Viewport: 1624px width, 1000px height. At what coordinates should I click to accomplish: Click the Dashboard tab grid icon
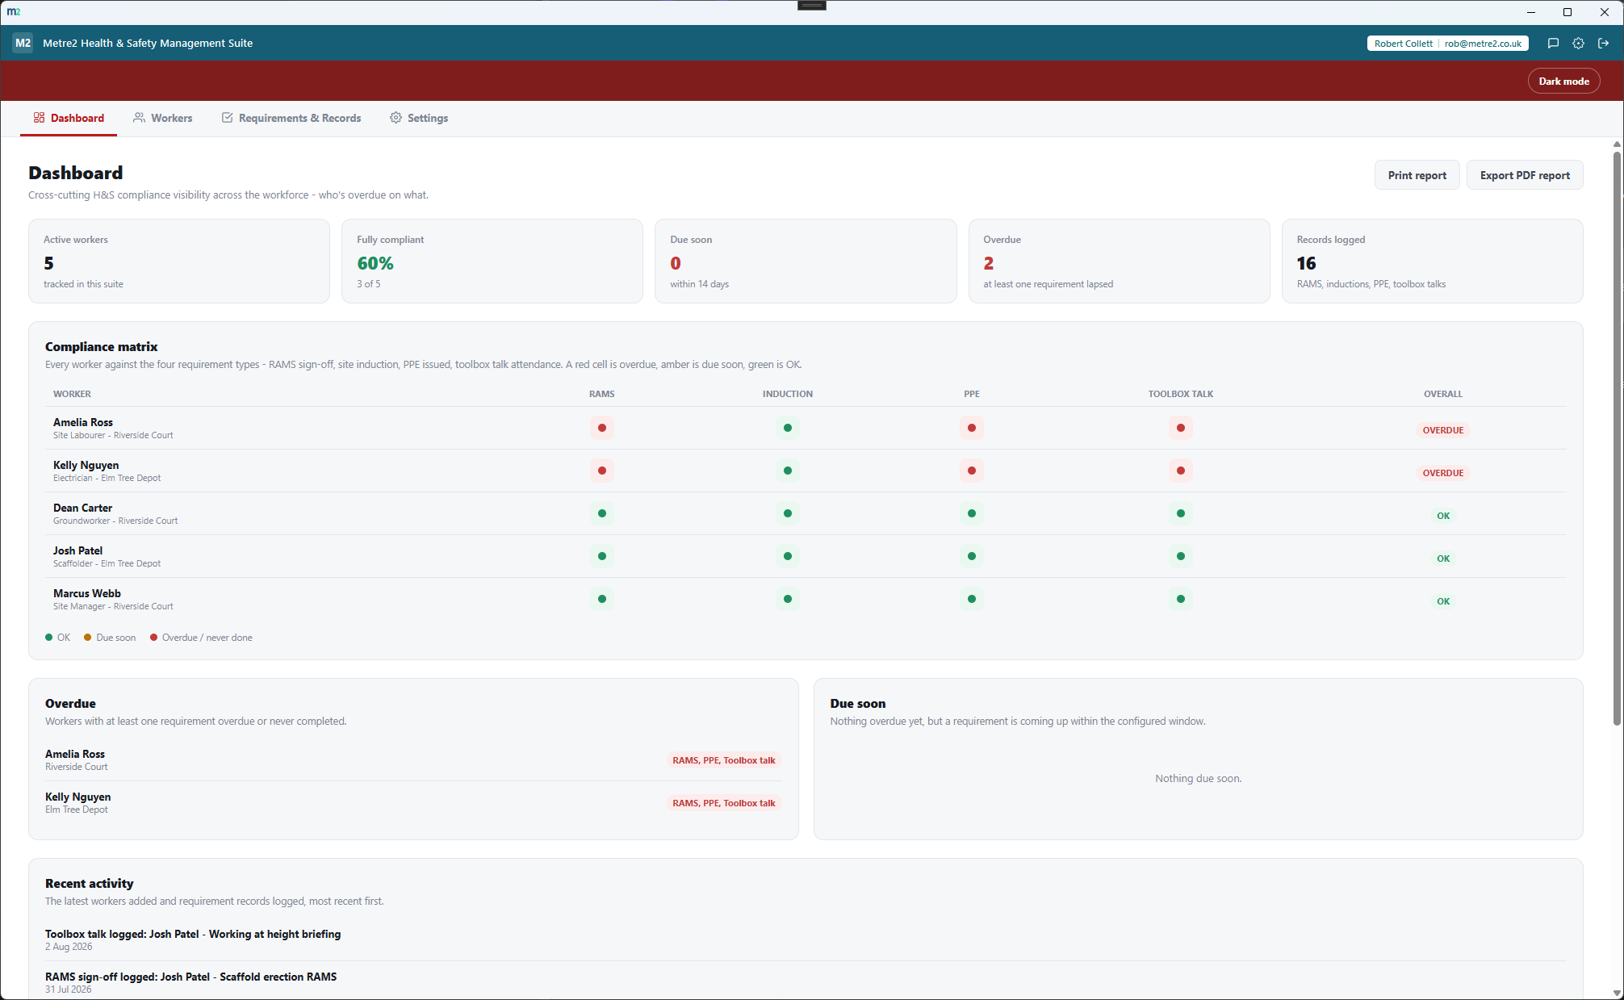click(x=39, y=118)
